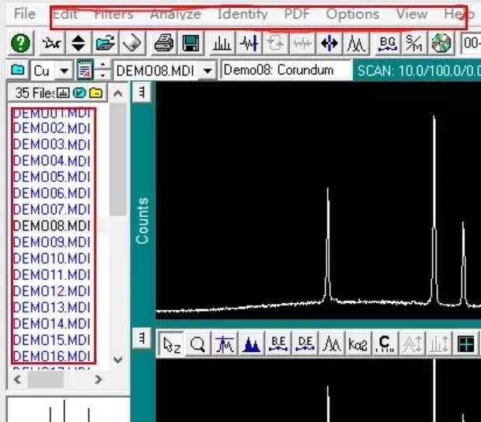The image size is (481, 422).
Task: Select DEMO12.MDI in file list
Action: pos(52,291)
